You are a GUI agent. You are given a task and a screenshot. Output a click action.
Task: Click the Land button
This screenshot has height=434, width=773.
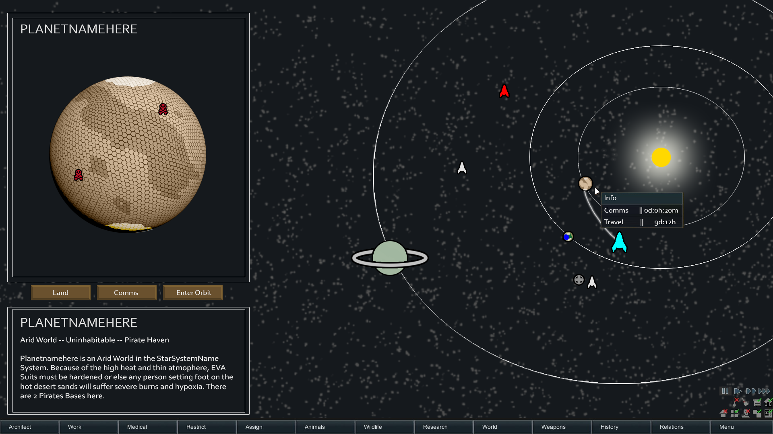click(x=61, y=293)
